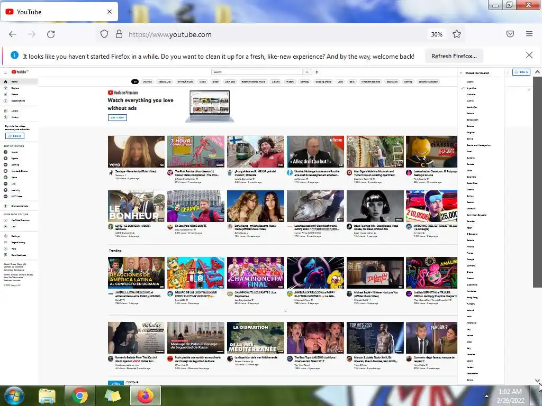Dismiss the Firefox refresh notification bar
The height and width of the screenshot is (406, 542).
[x=529, y=55]
